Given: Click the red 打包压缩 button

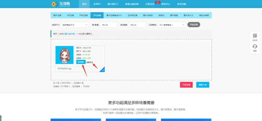Looking at the screenshot, I should pyautogui.click(x=186, y=85).
